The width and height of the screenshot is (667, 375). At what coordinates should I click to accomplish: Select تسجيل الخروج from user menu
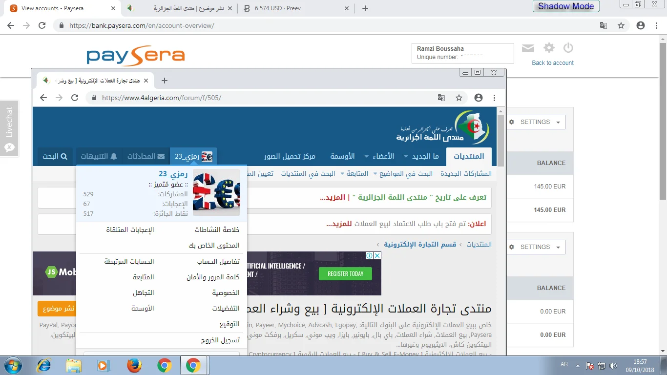220,340
